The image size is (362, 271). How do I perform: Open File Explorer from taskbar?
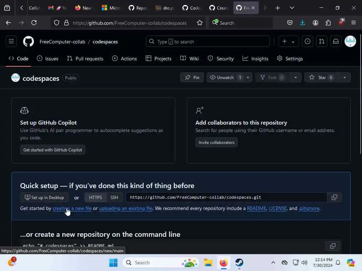point(208,263)
